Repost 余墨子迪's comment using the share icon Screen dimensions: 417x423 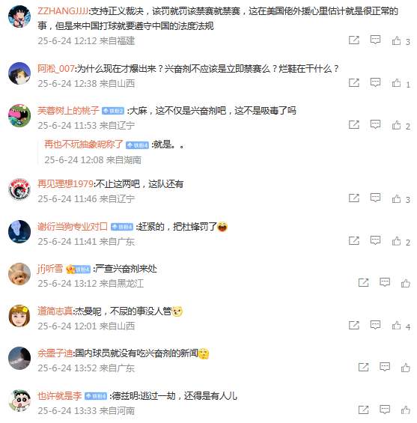click(363, 368)
